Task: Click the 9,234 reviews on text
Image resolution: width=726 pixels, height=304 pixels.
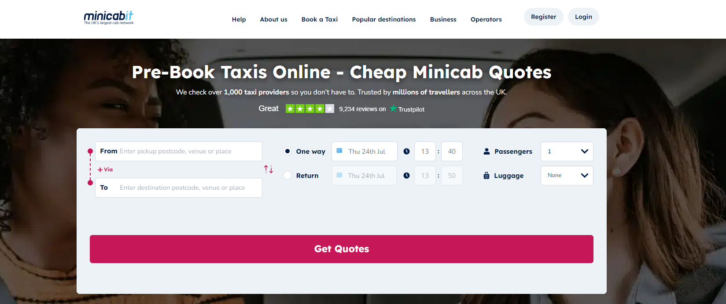Action: click(362, 109)
